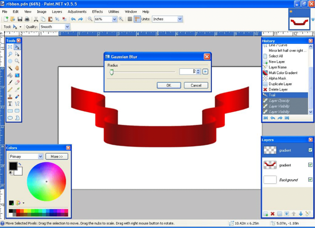The image size is (315, 228).
Task: Toggle visibility of second gradient layer
Action: point(310,165)
